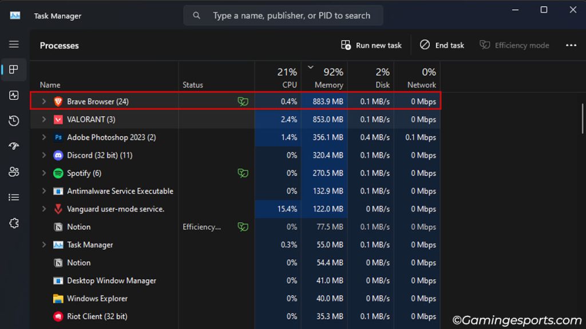Select Discord (32 bit) (11) row name
Image resolution: width=586 pixels, height=329 pixels.
click(x=100, y=155)
